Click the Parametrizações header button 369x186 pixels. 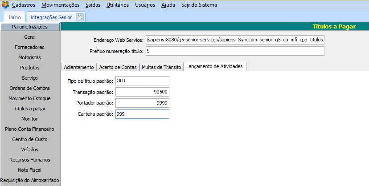pyautogui.click(x=30, y=27)
